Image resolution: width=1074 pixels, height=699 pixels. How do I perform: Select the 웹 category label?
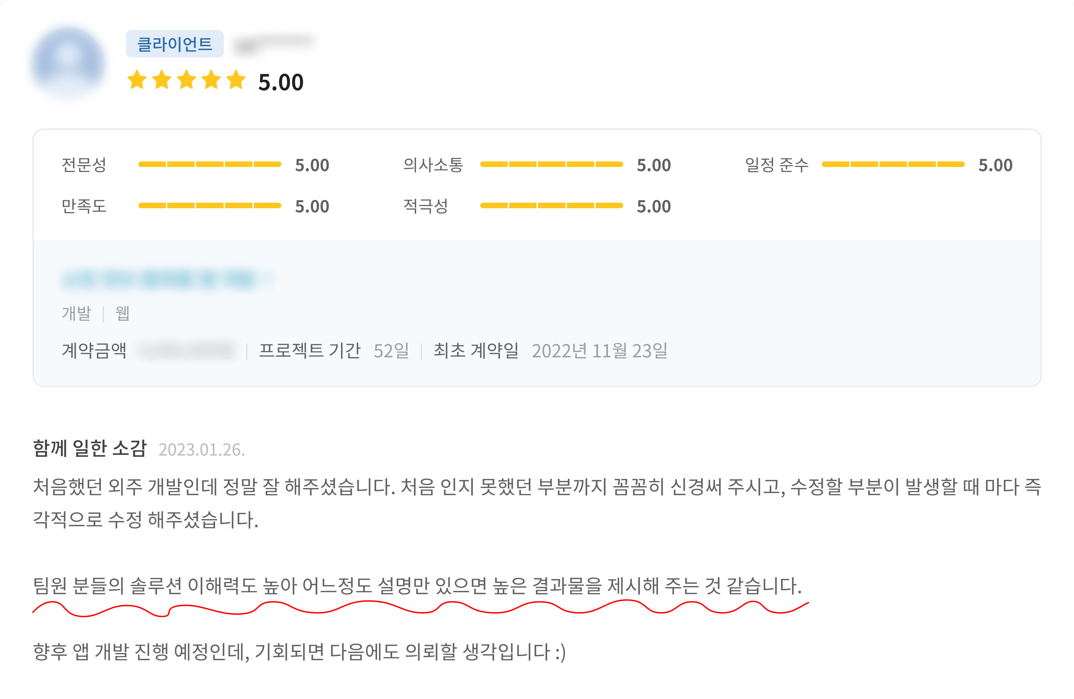pos(122,313)
